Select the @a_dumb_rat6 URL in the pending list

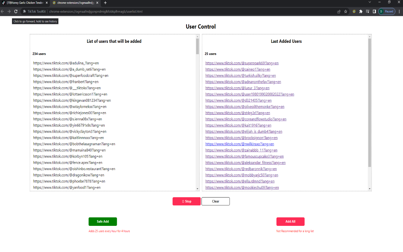tap(69, 69)
